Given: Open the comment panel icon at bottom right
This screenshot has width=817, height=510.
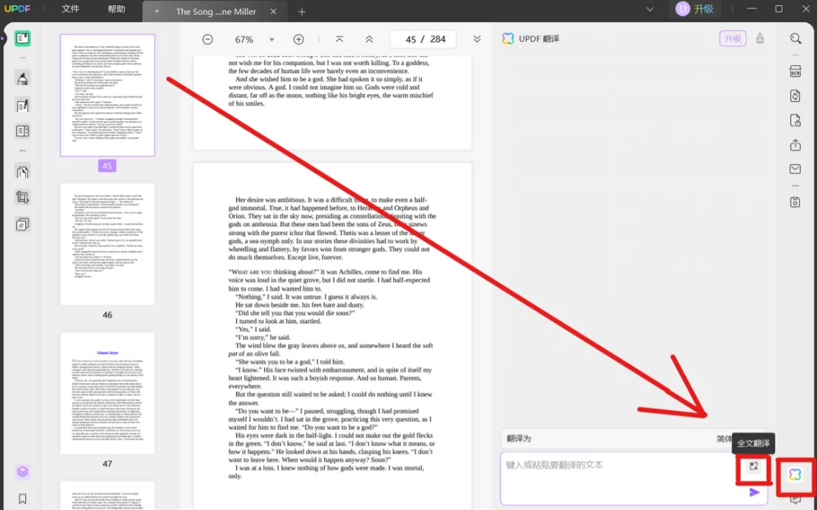Looking at the screenshot, I should [x=795, y=500].
